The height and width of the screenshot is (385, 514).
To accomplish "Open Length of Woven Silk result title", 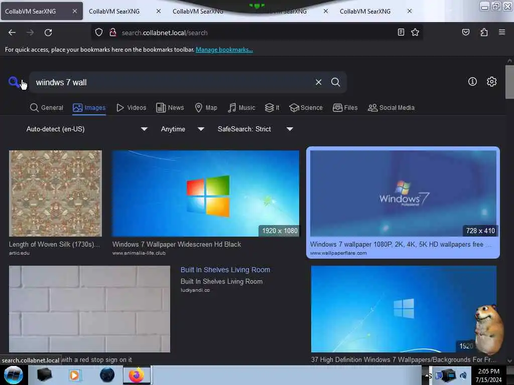I will click(54, 244).
